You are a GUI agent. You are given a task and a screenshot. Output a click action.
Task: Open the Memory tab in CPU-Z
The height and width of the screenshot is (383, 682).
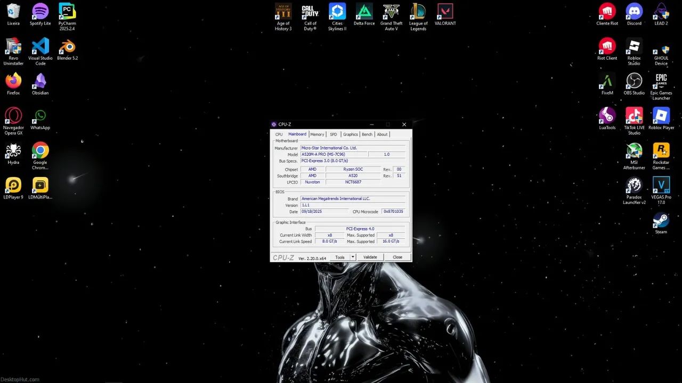point(317,135)
